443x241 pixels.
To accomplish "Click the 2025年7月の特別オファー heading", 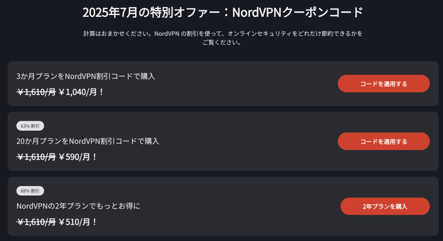I will pos(223,13).
